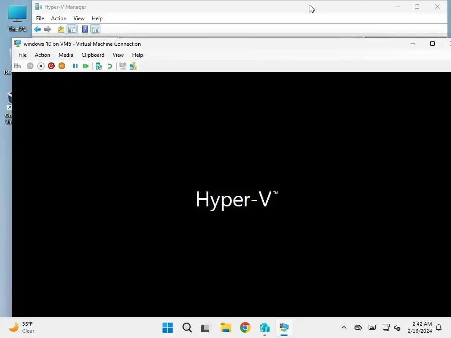Screen dimensions: 451x338
Task: Open Help menu in Virtual Machine Connection
Action: click(137, 55)
